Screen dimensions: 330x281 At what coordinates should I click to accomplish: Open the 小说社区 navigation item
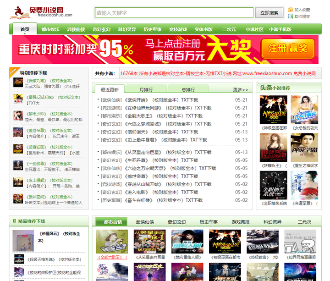pyautogui.click(x=254, y=29)
